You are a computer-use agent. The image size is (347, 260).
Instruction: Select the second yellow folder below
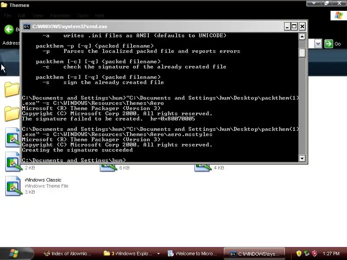[12, 114]
